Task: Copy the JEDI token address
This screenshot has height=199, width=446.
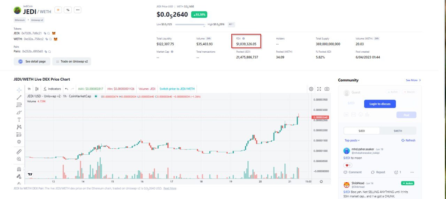Action: tap(46, 33)
